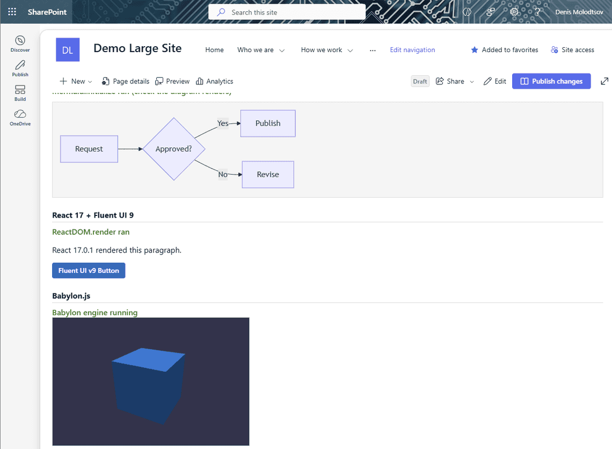
Task: Click Site access label
Action: pyautogui.click(x=578, y=49)
